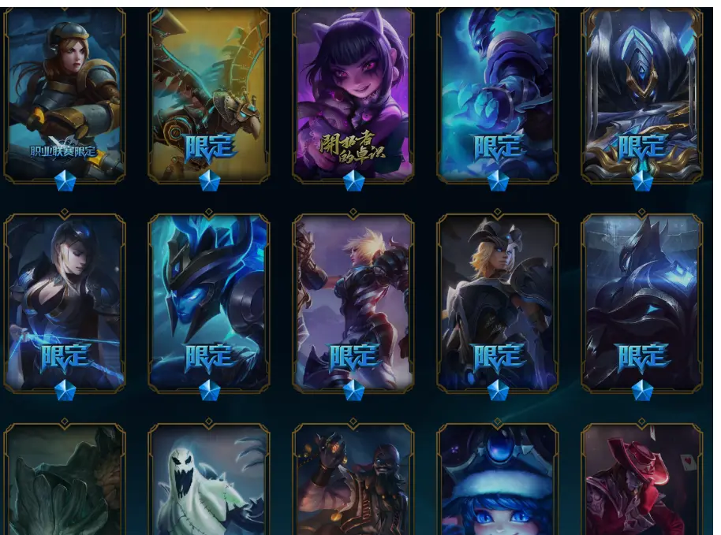Open the 职业联赛限定 rifle-woman skin card
721x535 pixels.
65,94
